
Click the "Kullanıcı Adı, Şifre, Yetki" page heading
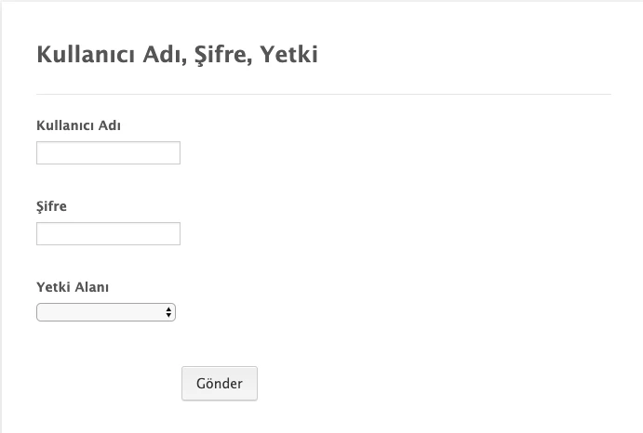[177, 55]
